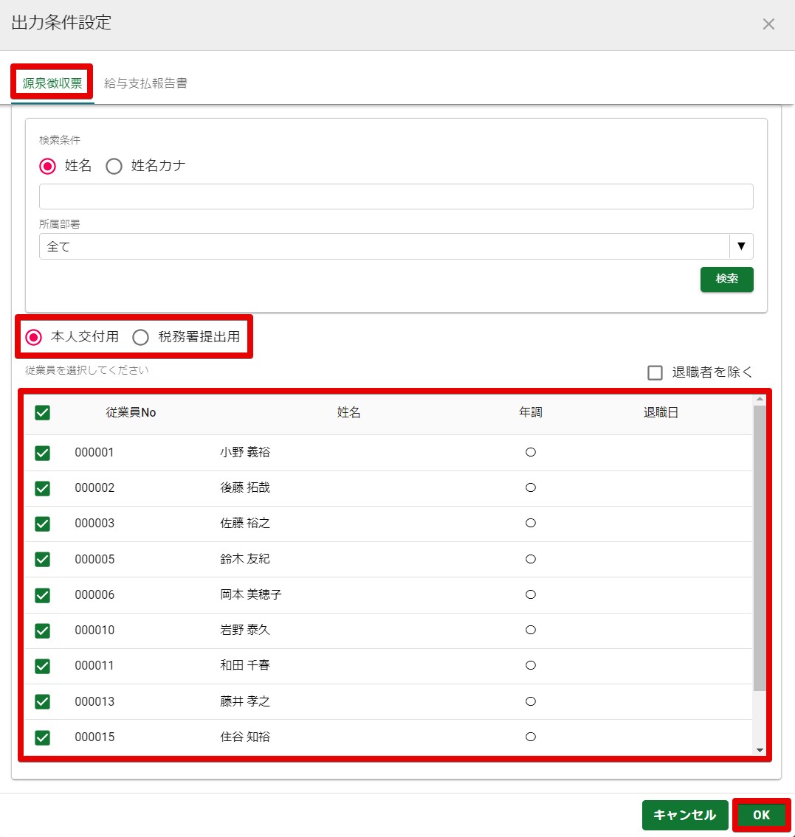Deselect employee 000006 岡本 美穂子

[x=43, y=595]
